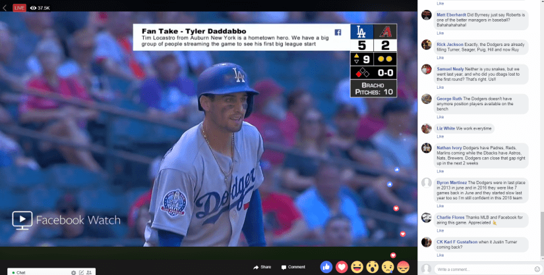Viewport: 544px width, 275px height.
Task: Click the Dodgers LA logo on scoreboard
Action: pos(361,32)
